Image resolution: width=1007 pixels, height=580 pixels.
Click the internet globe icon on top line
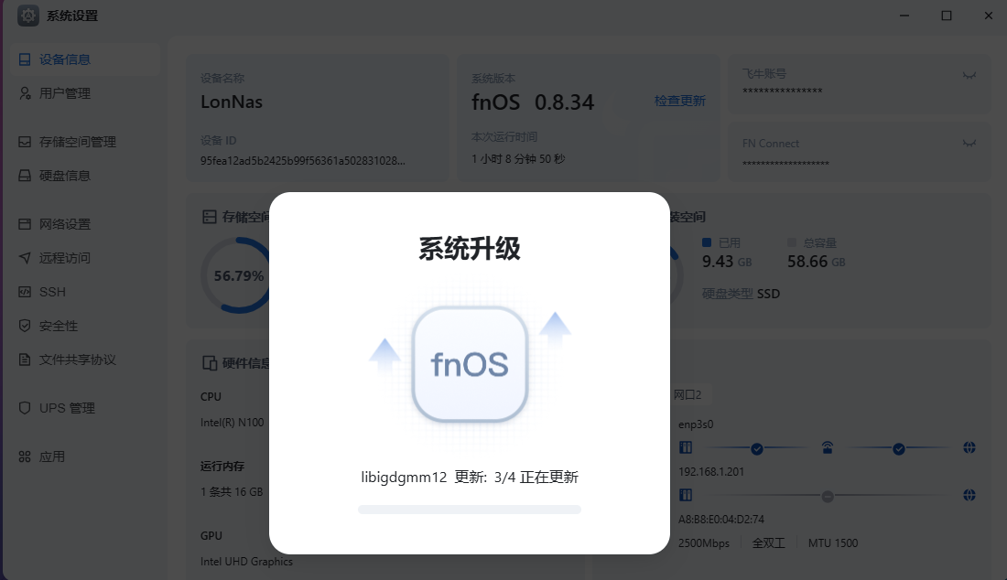click(x=969, y=448)
